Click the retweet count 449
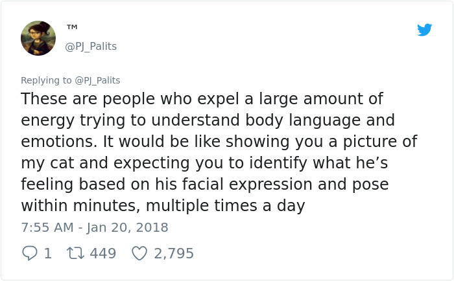Screen dimensions: 454x281 pyautogui.click(x=102, y=253)
